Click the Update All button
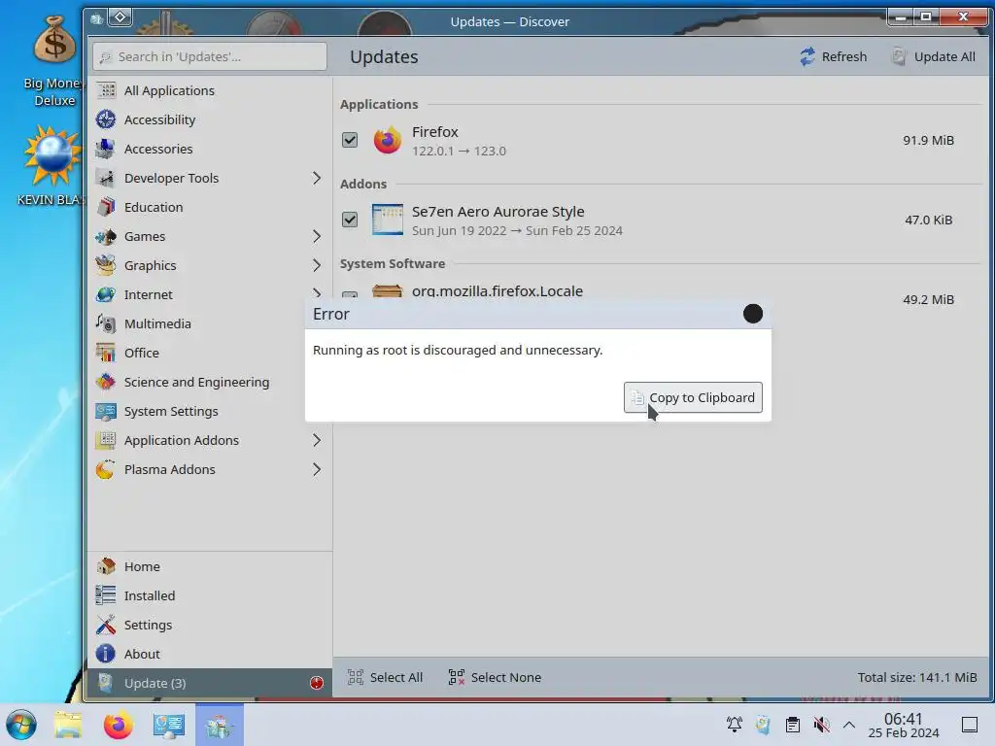This screenshot has height=746, width=995. [934, 56]
